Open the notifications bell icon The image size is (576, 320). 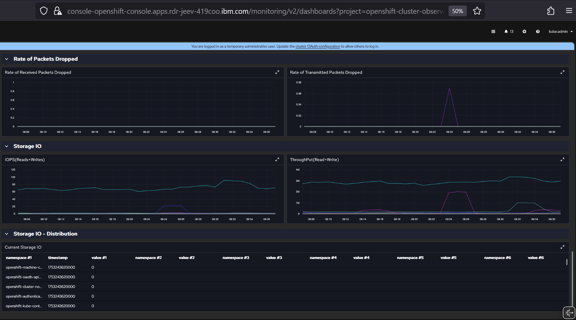(506, 31)
